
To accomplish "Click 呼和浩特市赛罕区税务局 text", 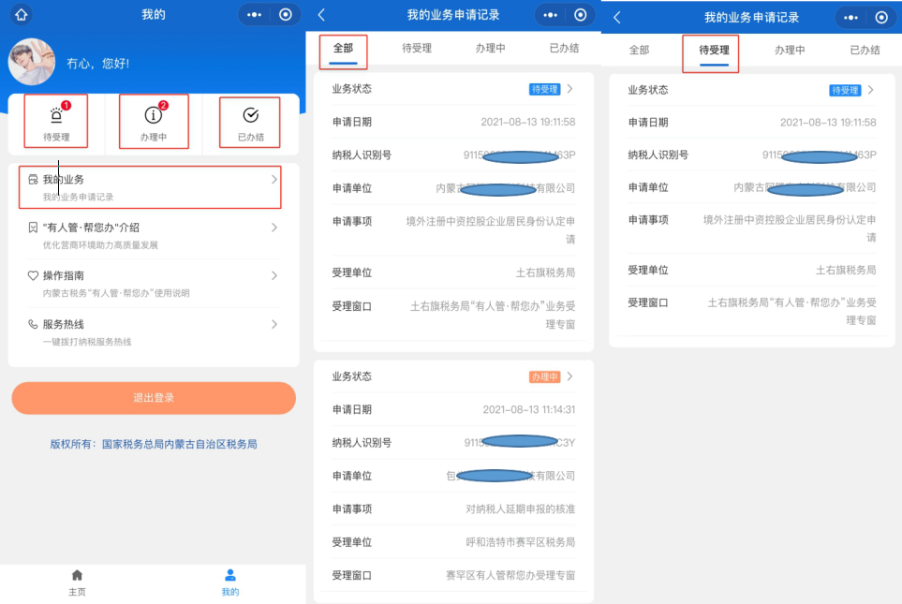I will pyautogui.click(x=520, y=542).
